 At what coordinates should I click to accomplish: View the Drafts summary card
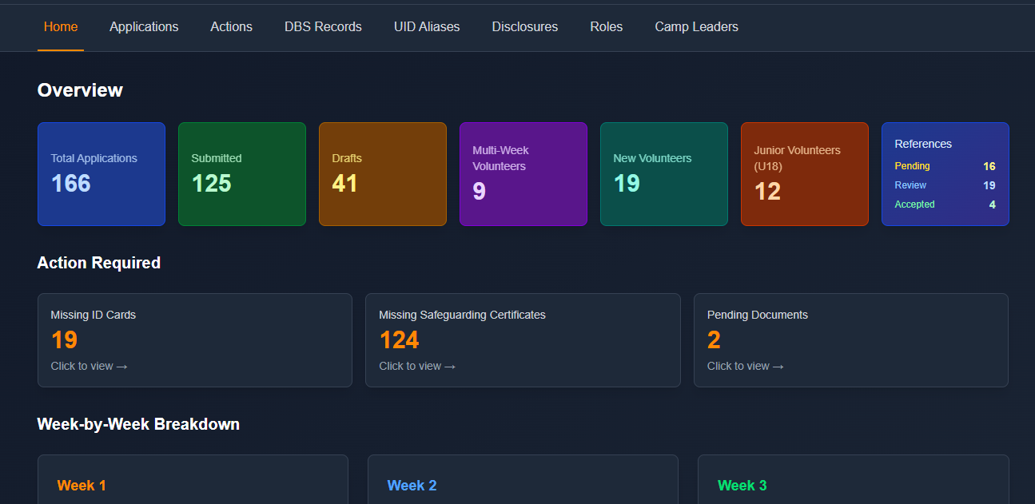pos(383,174)
